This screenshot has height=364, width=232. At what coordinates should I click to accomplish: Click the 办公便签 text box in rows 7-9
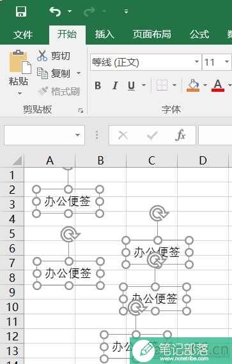tap(68, 273)
